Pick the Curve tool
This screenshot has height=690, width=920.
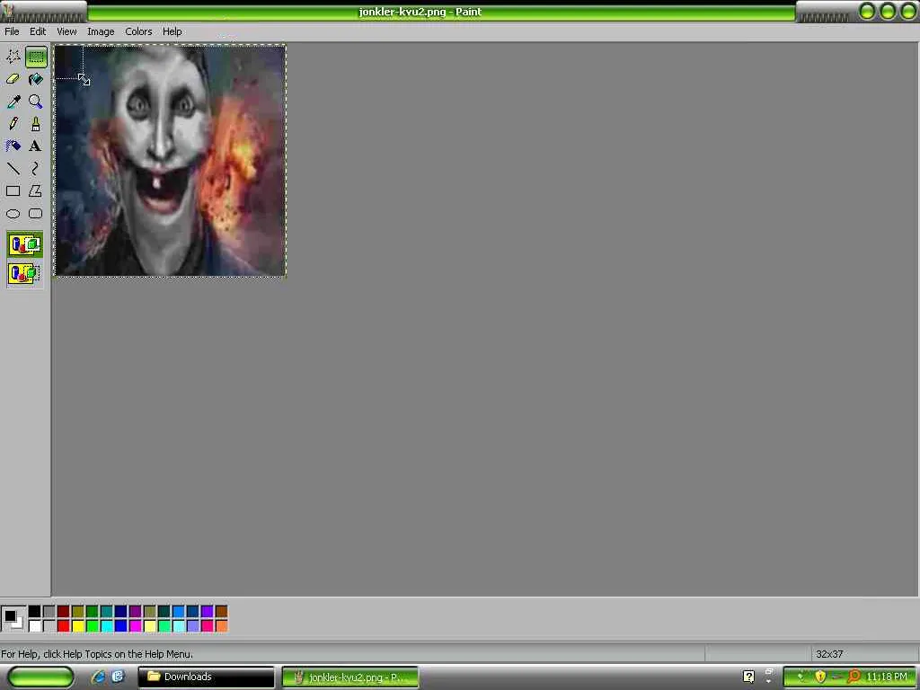click(36, 169)
